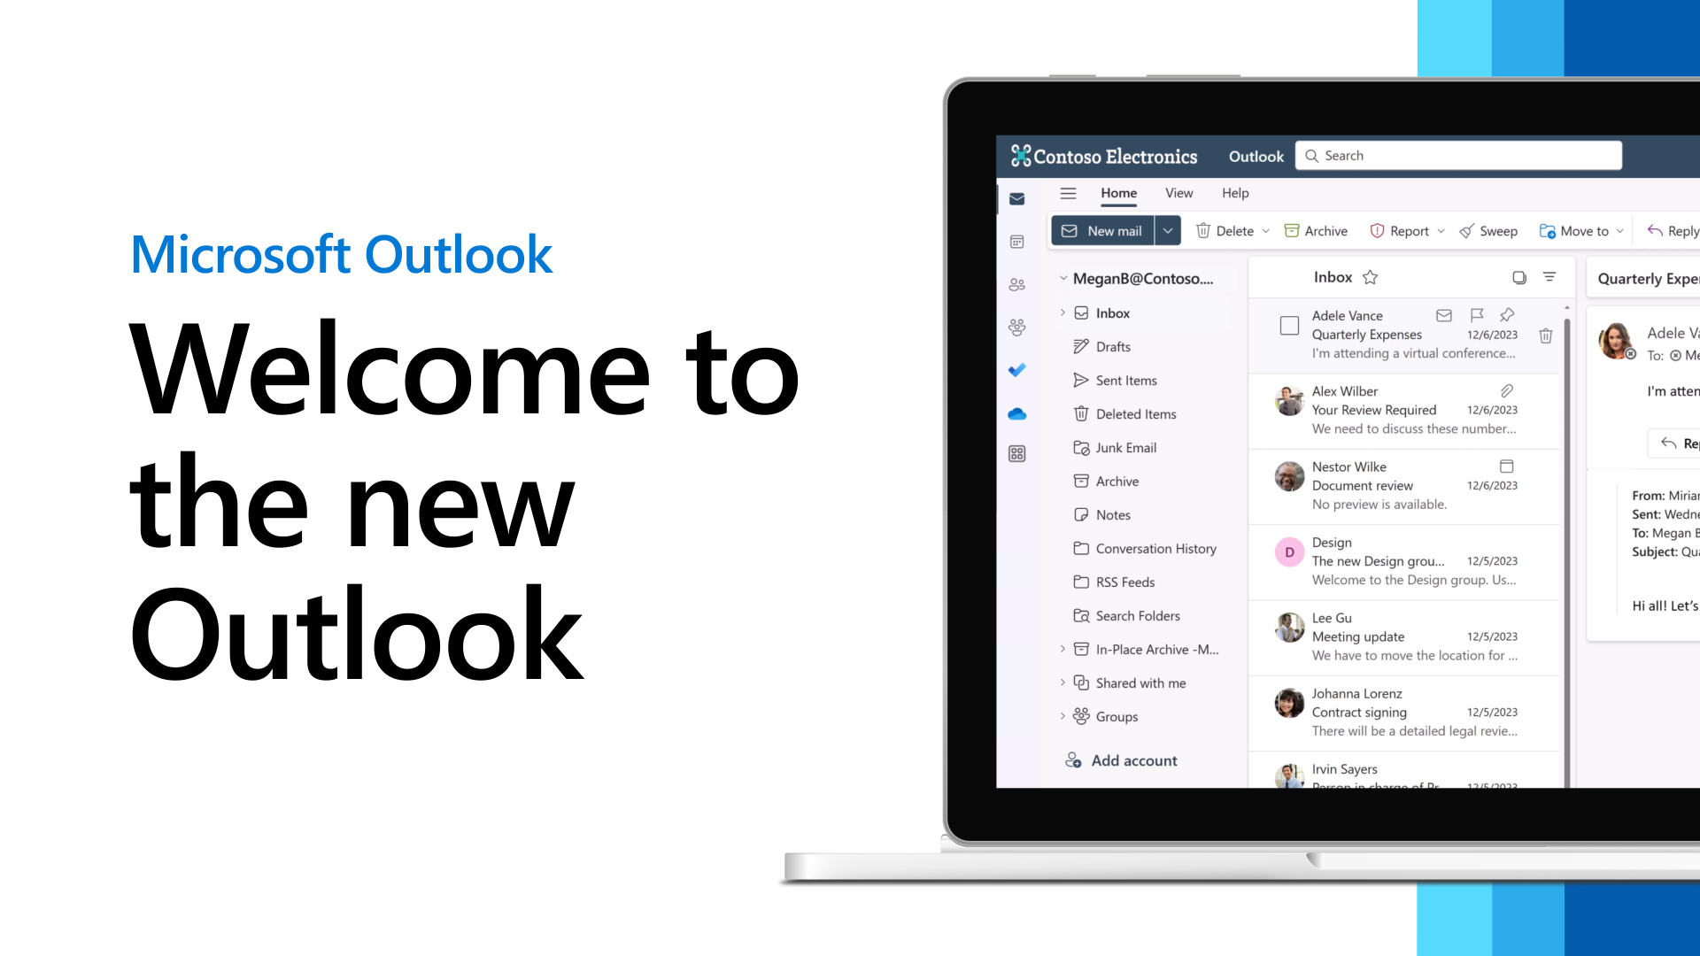The image size is (1700, 956).
Task: Open the View tab
Action: pyautogui.click(x=1179, y=193)
